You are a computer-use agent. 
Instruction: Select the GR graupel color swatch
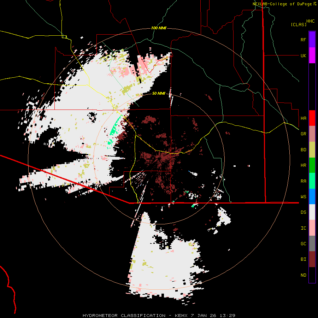pos(312,134)
